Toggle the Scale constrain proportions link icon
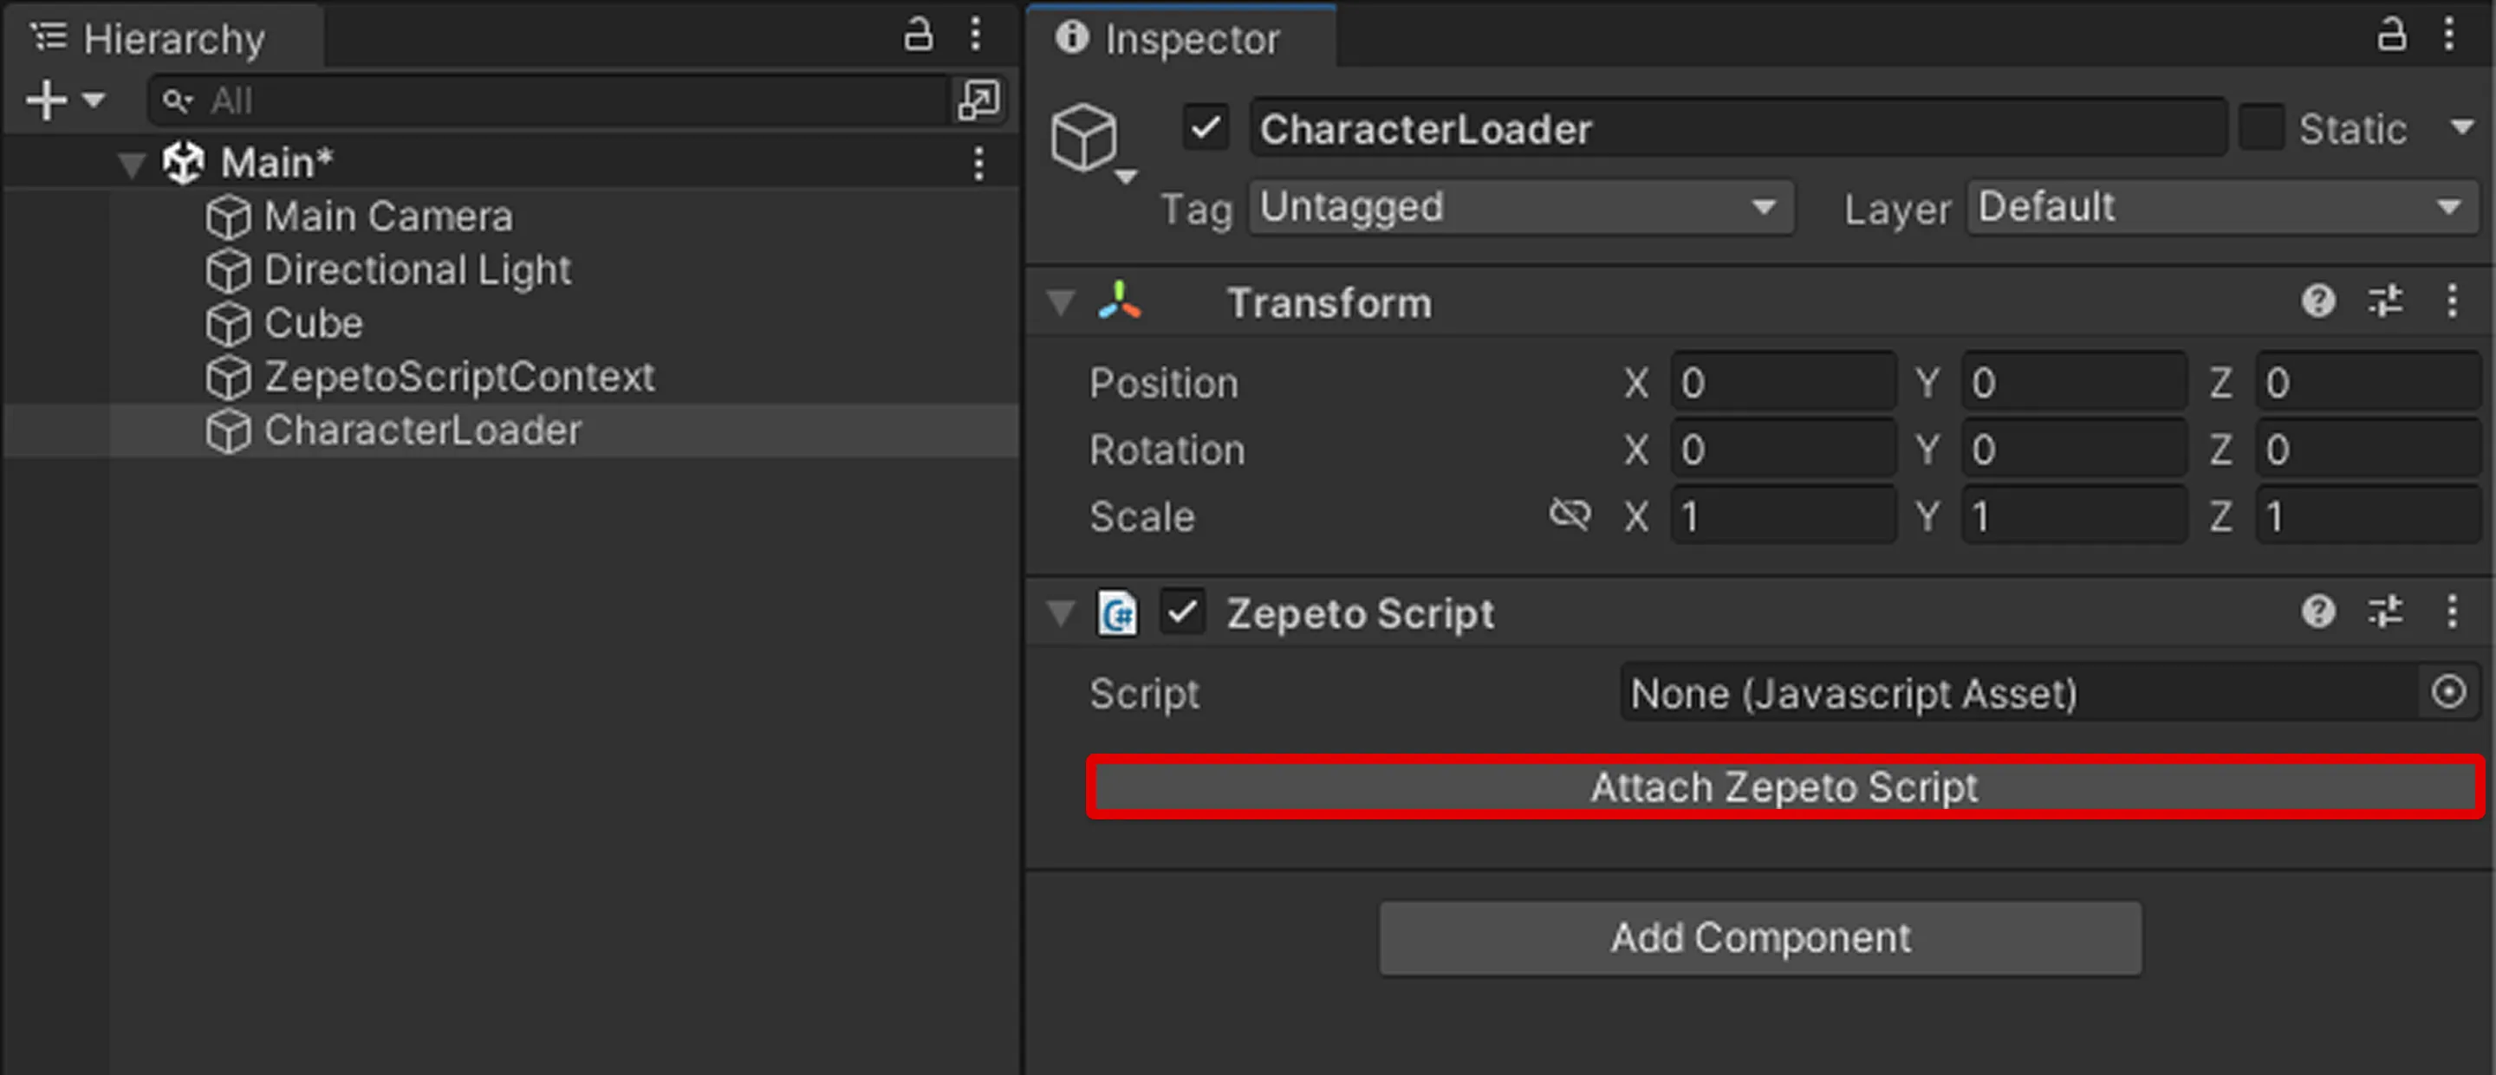2496x1075 pixels. pyautogui.click(x=1570, y=515)
